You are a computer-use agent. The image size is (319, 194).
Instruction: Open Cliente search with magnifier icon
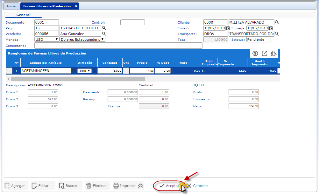[277, 22]
